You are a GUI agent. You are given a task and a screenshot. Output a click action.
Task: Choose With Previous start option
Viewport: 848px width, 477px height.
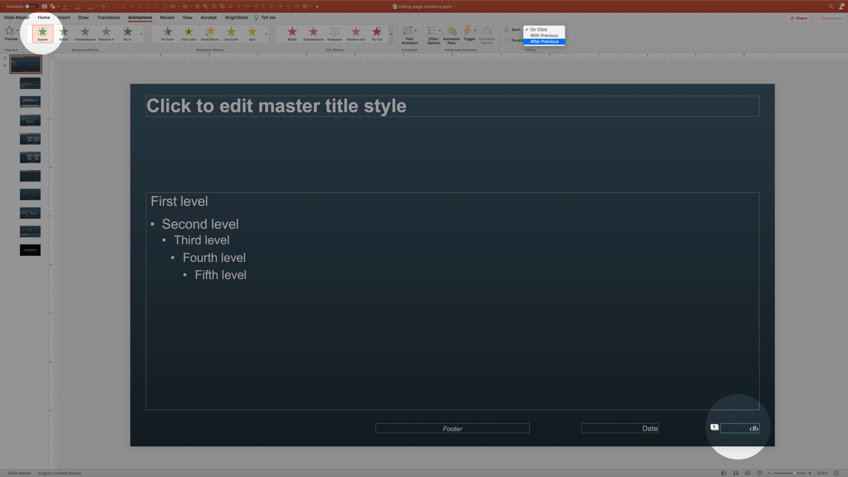coord(544,36)
